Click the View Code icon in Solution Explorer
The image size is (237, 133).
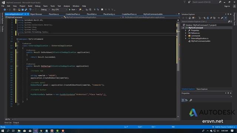pyautogui.click(x=219, y=18)
